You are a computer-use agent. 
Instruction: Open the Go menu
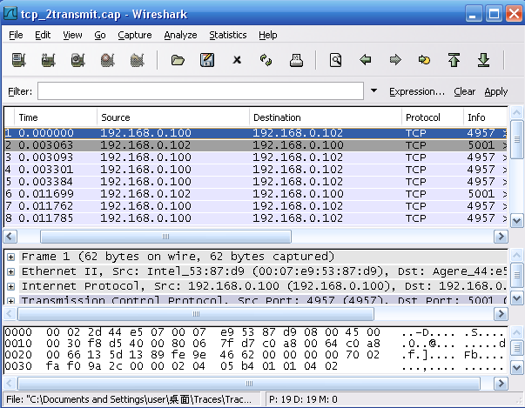(x=100, y=35)
